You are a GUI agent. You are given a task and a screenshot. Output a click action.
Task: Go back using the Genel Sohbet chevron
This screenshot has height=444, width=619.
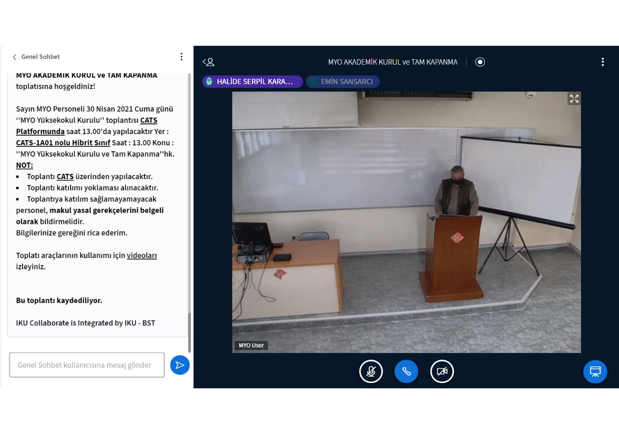14,57
